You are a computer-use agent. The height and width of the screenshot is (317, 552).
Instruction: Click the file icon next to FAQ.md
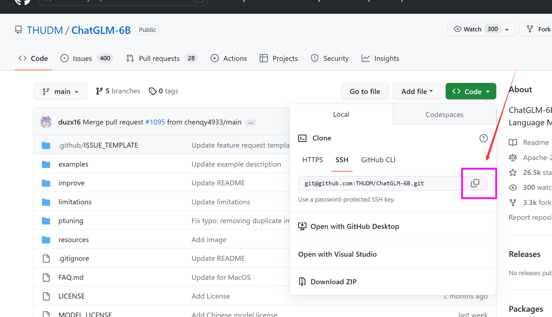tap(46, 278)
